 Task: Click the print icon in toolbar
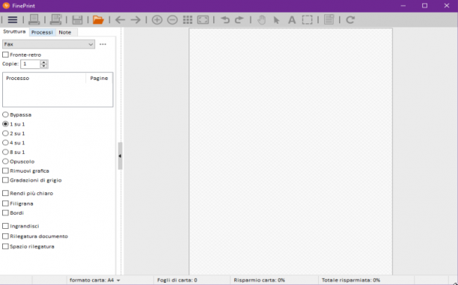pos(34,19)
